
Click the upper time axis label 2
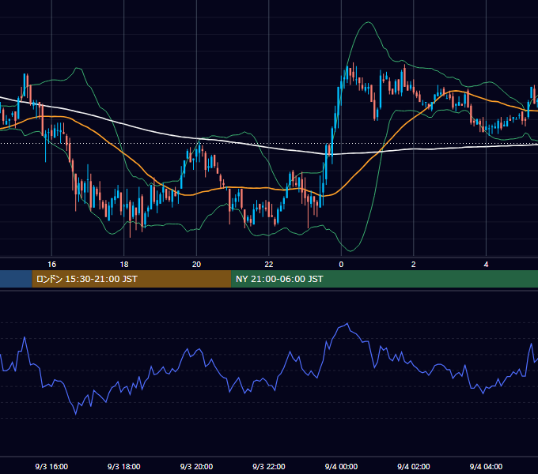click(414, 265)
